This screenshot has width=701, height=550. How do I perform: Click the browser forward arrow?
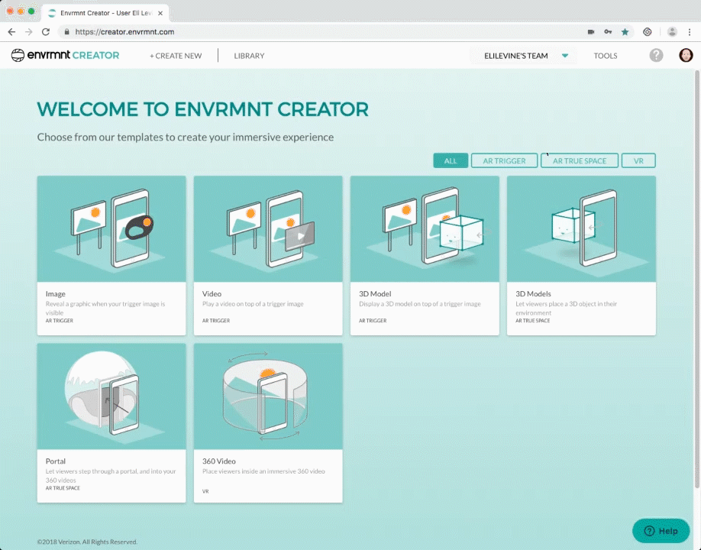28,32
